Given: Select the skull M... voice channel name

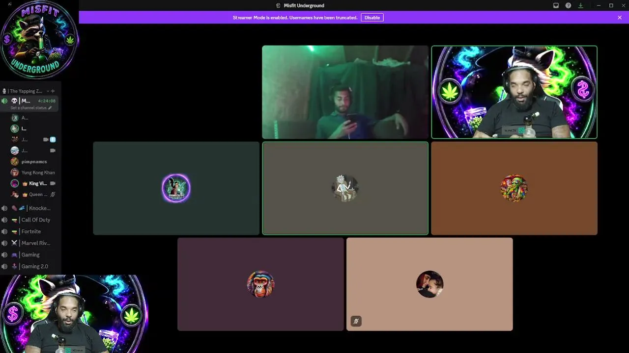Looking at the screenshot, I should point(26,101).
